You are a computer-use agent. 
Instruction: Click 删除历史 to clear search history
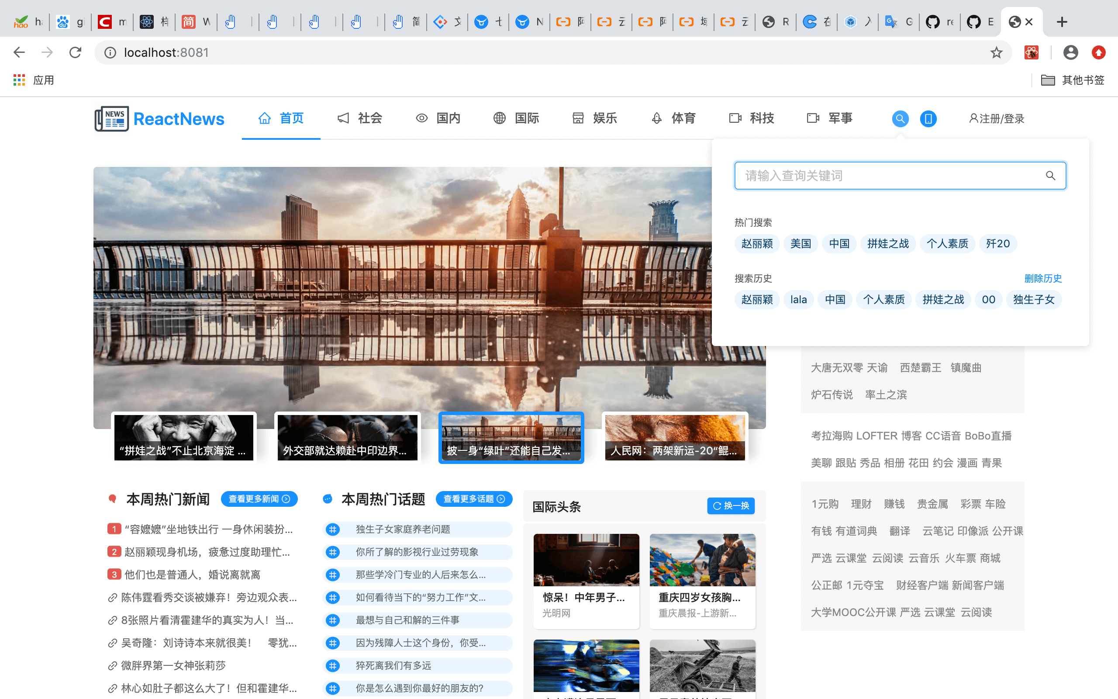[x=1043, y=278]
